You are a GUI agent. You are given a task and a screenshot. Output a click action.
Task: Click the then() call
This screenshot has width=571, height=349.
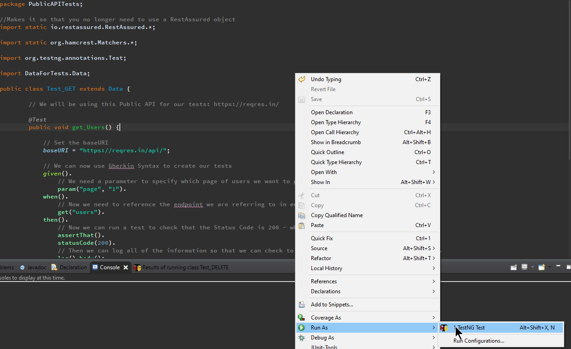(56, 220)
